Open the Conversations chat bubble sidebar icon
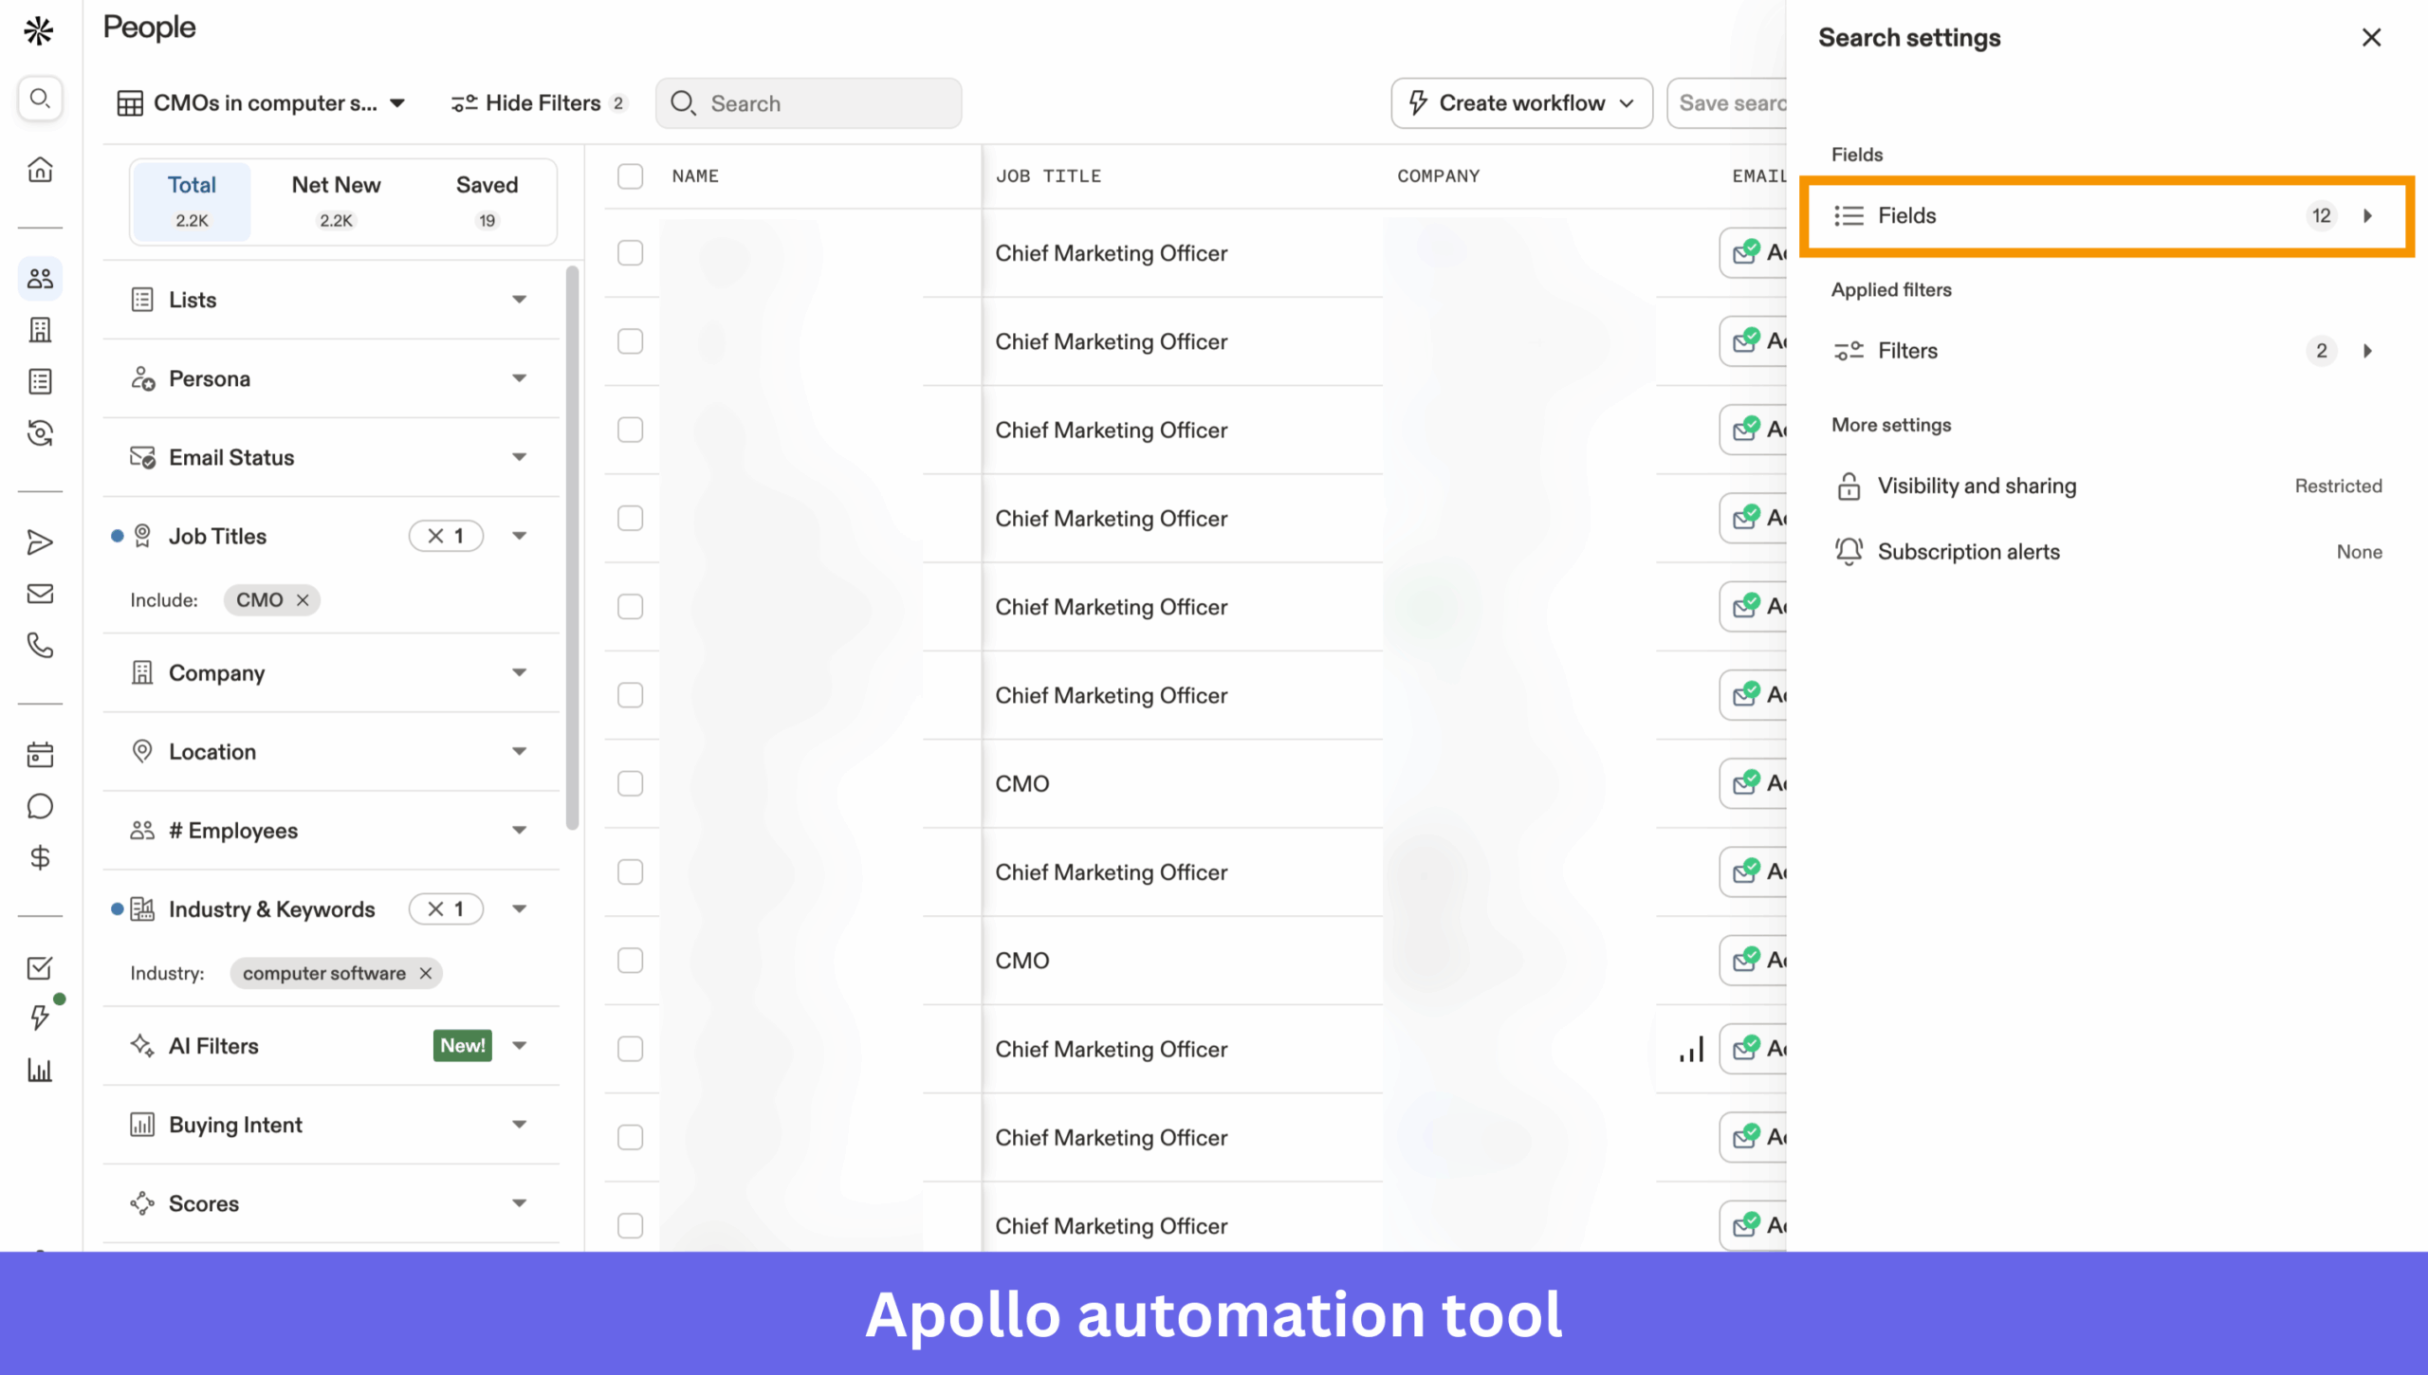2428x1375 pixels. tap(40, 806)
